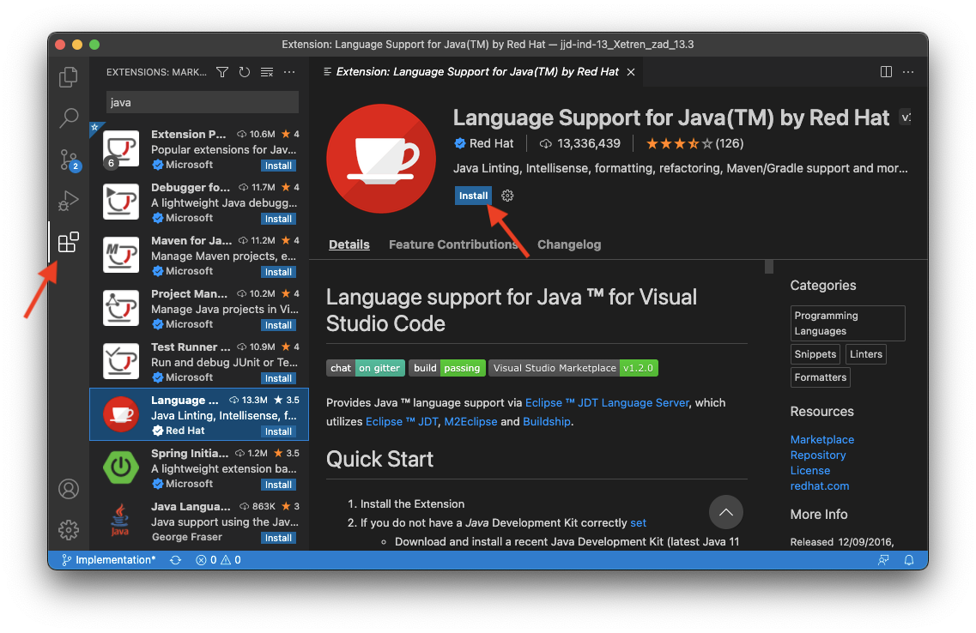Install Spring Initializr from the list
The image size is (976, 633).
(278, 485)
